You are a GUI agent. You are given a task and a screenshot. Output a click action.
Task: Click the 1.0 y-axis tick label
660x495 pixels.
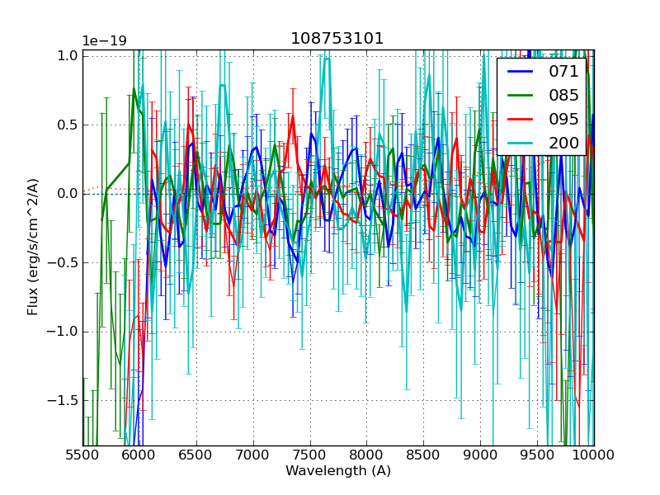click(x=65, y=56)
